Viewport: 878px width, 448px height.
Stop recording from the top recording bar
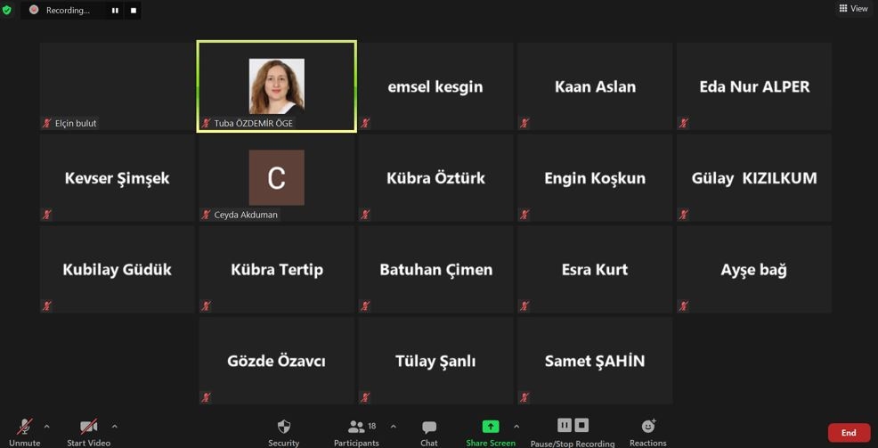pos(134,11)
